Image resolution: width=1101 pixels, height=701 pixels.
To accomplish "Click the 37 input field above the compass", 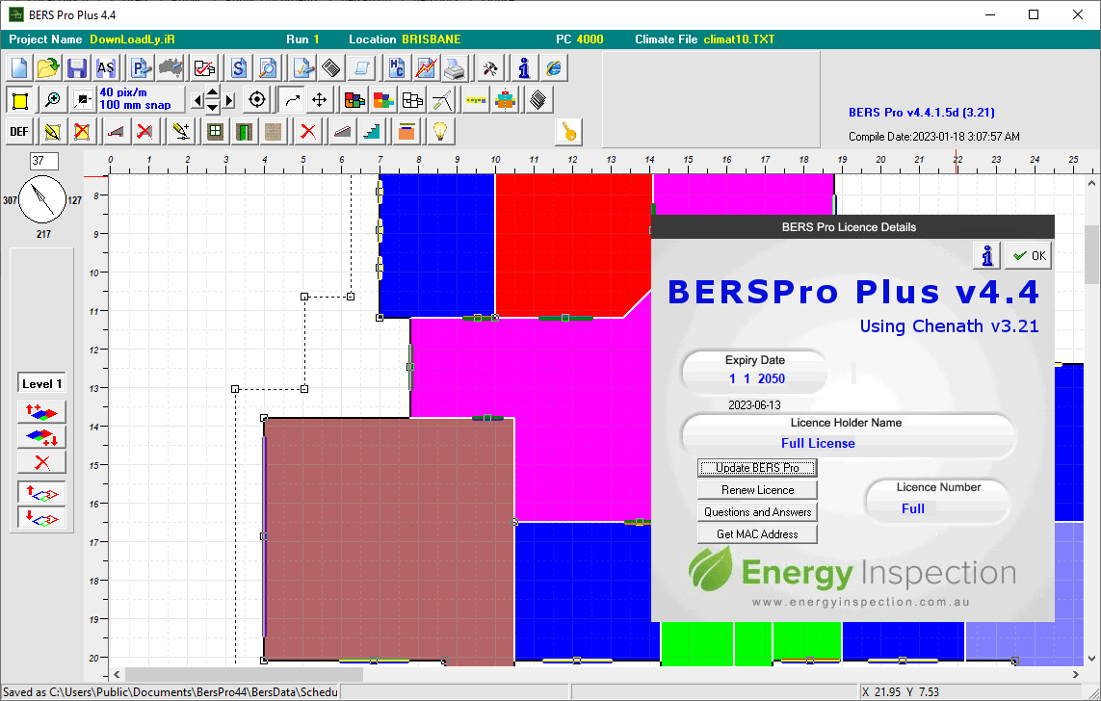I will pos(45,161).
